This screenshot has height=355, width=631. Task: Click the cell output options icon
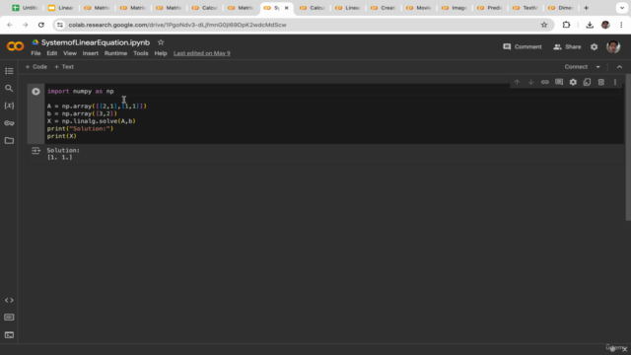point(35,151)
